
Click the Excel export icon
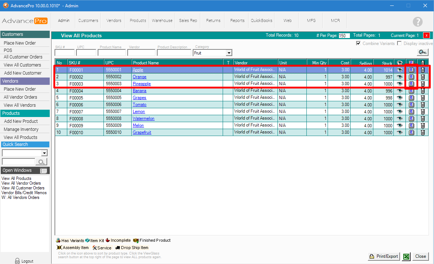(406, 256)
